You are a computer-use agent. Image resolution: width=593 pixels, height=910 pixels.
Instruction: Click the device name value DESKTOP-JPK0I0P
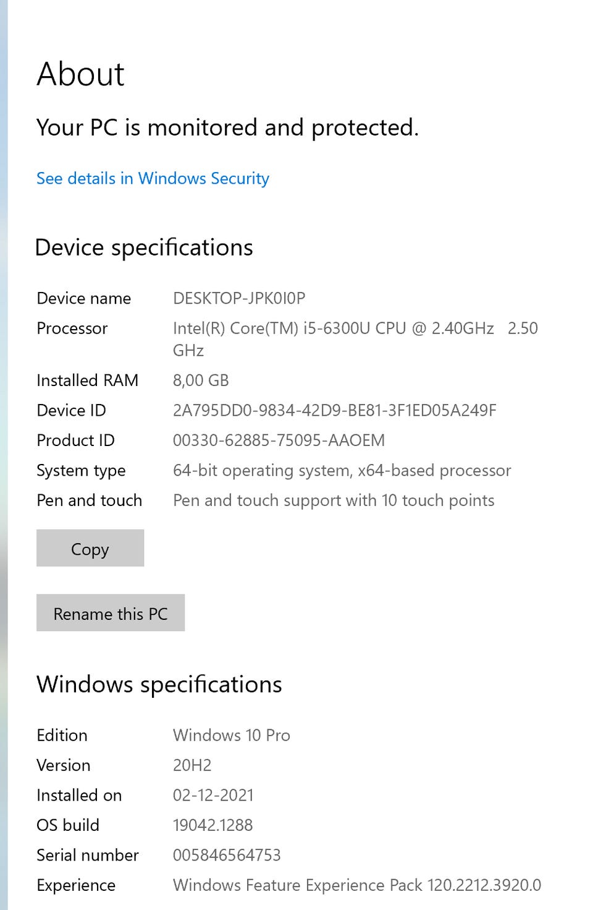click(x=239, y=298)
